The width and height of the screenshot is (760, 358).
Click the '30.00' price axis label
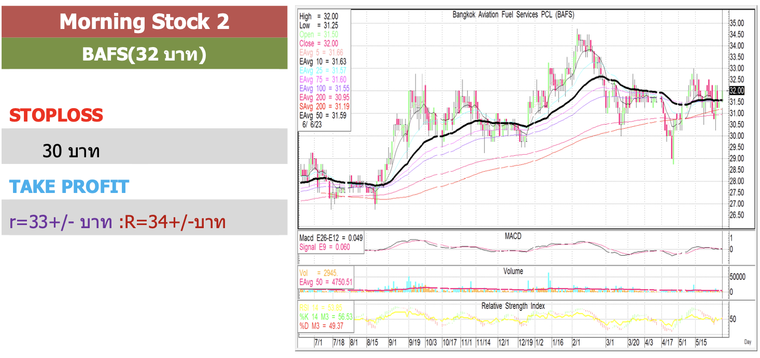[x=737, y=136]
